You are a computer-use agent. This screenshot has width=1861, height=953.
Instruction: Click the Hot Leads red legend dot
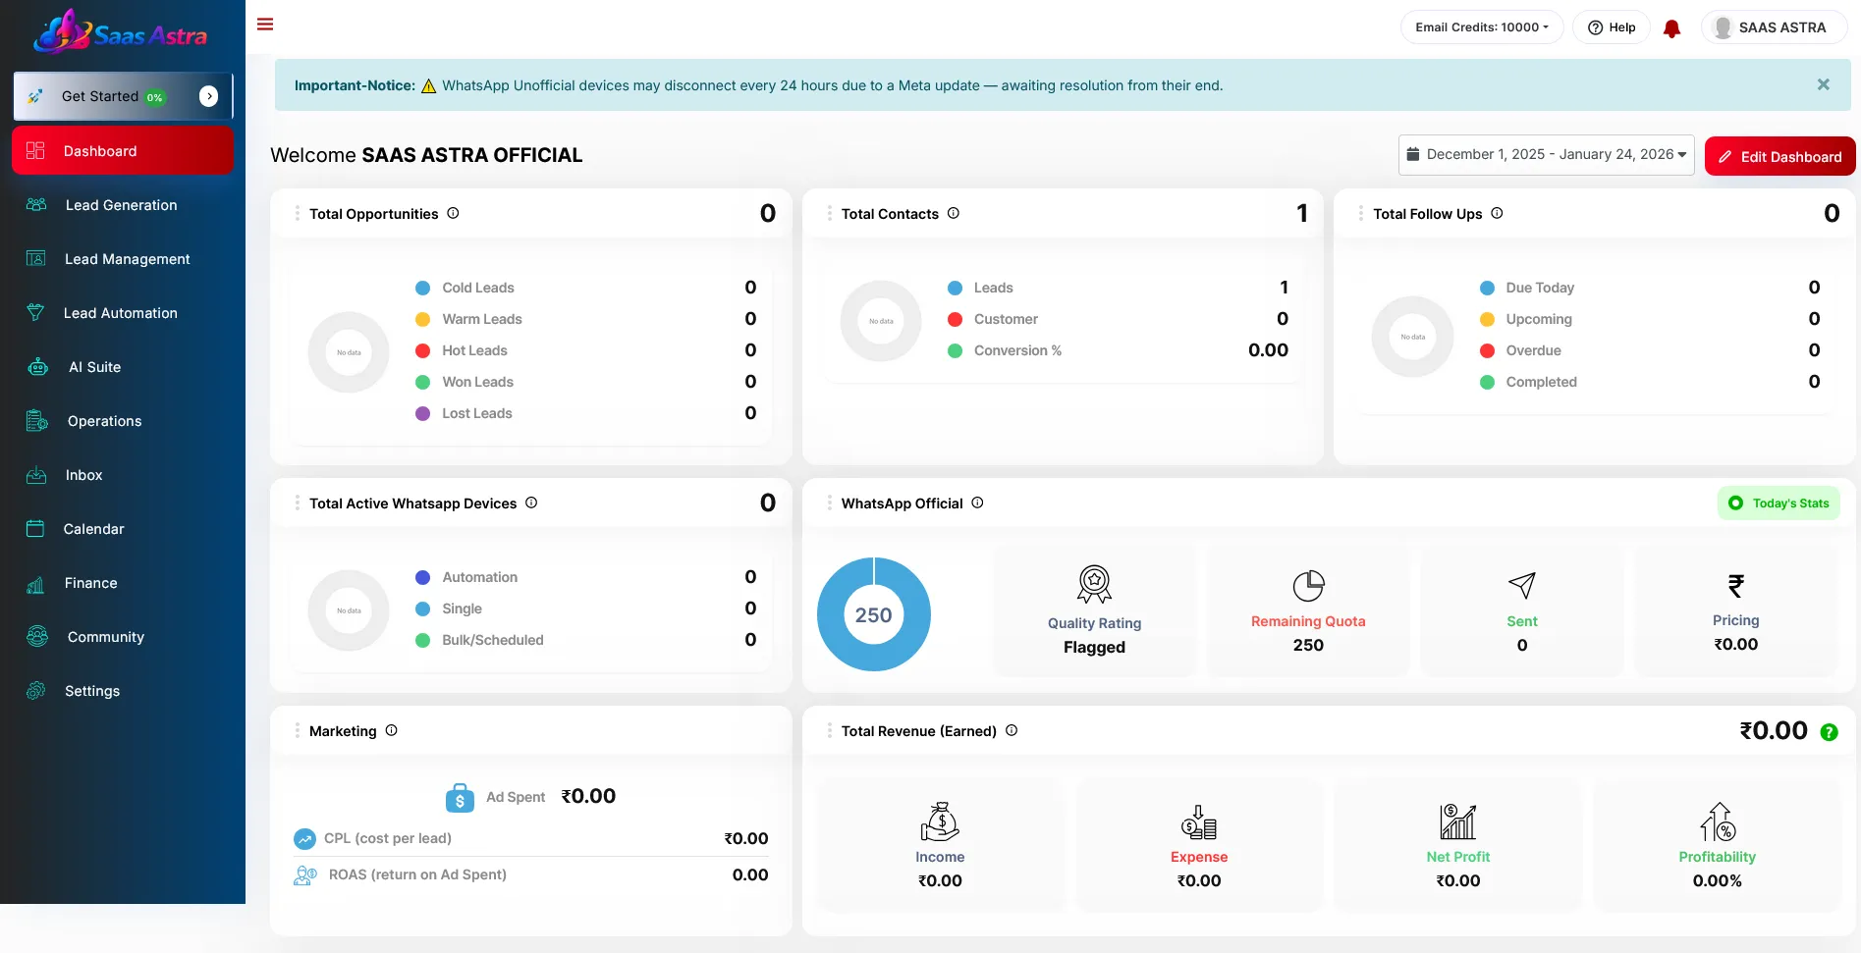tap(422, 350)
